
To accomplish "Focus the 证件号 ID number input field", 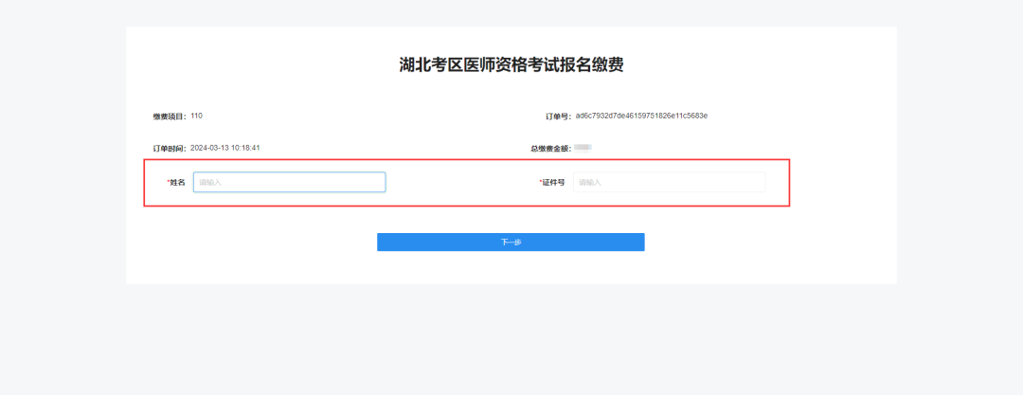I will click(x=669, y=182).
